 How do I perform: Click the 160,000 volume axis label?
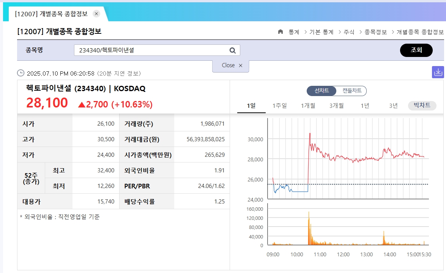point(255,209)
